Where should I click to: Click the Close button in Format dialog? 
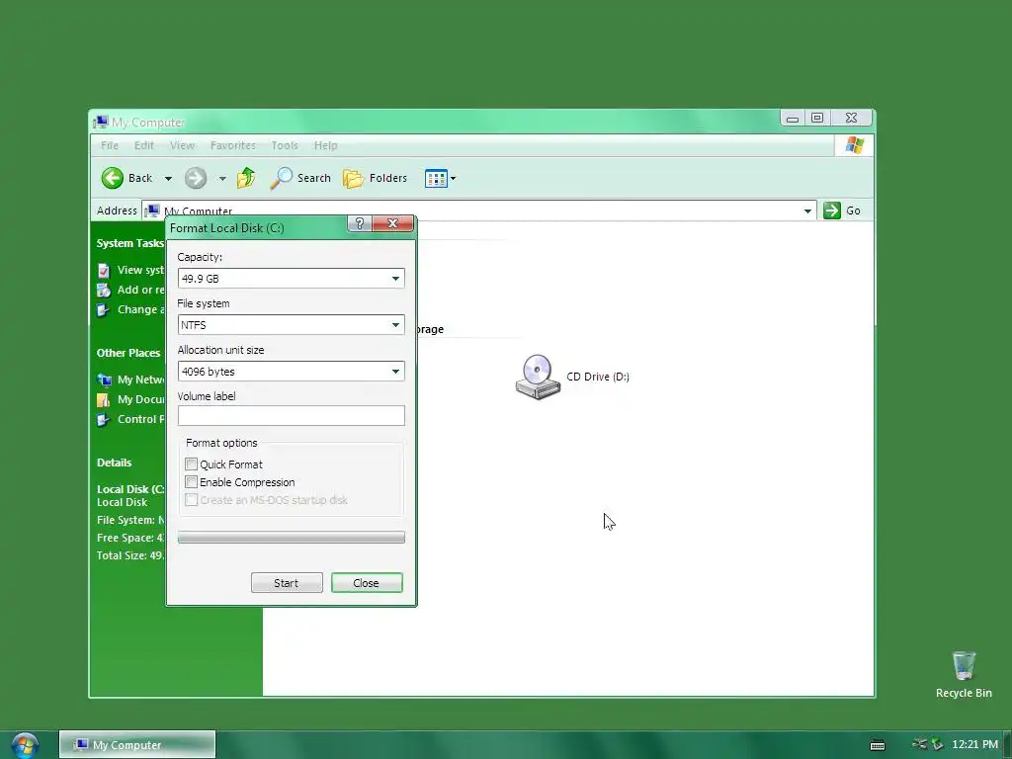tap(367, 583)
